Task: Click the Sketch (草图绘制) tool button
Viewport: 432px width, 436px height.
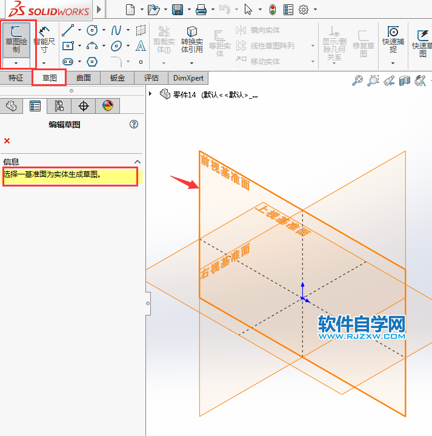Action: coord(16,40)
